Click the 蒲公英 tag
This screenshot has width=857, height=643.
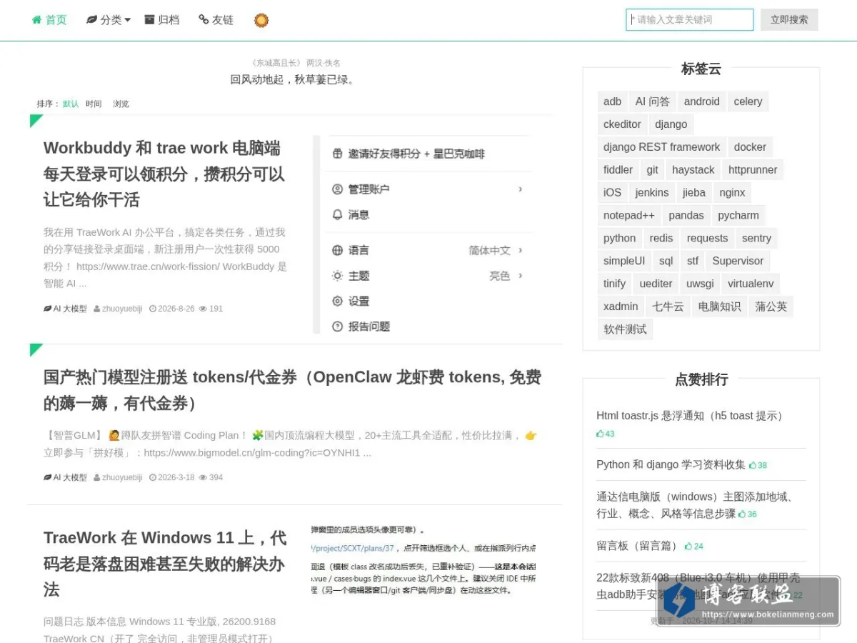click(771, 307)
